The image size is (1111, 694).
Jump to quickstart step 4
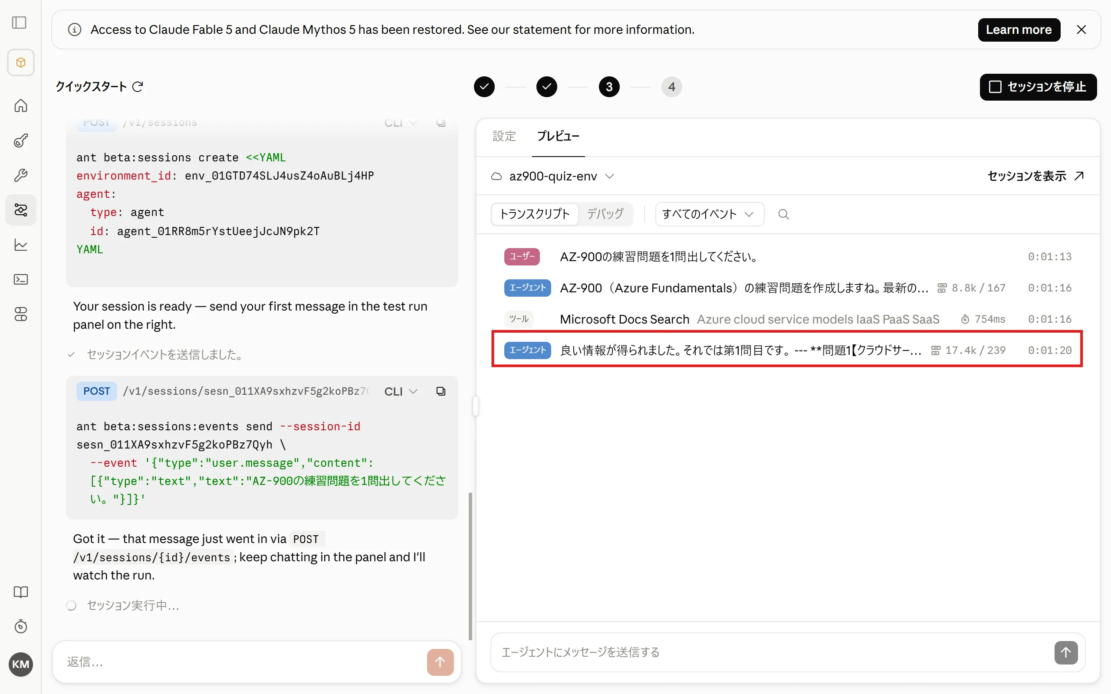point(671,87)
